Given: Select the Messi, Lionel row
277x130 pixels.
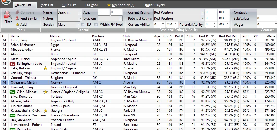Looking at the screenshot, I should click(138, 59).
